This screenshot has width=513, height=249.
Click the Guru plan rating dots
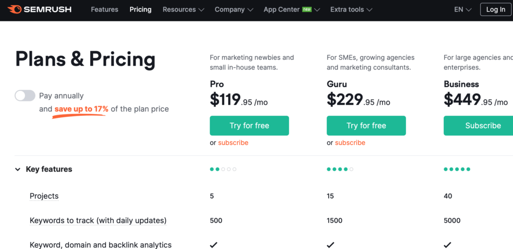340,169
